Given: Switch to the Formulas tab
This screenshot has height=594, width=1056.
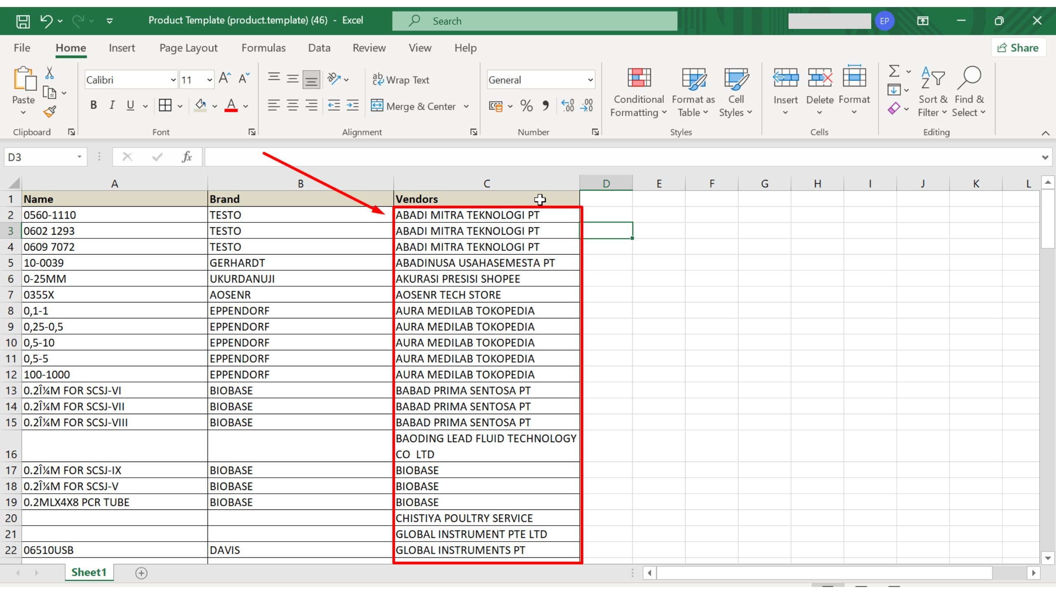Looking at the screenshot, I should tap(264, 48).
